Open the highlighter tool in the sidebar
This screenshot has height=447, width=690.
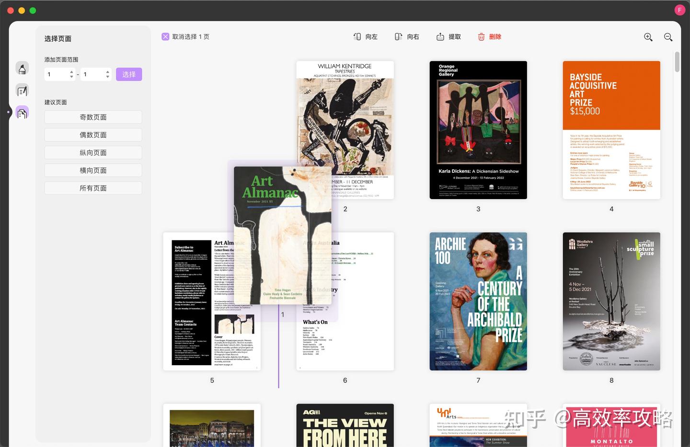coord(22,68)
